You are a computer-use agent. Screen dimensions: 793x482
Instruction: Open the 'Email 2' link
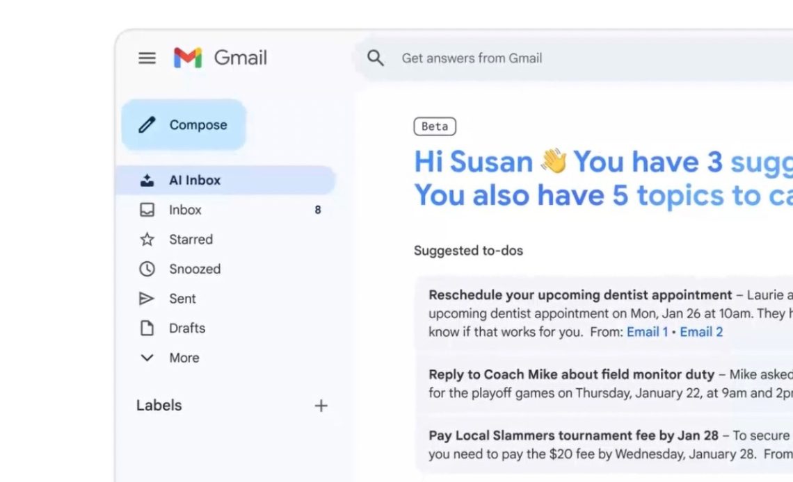click(x=701, y=332)
